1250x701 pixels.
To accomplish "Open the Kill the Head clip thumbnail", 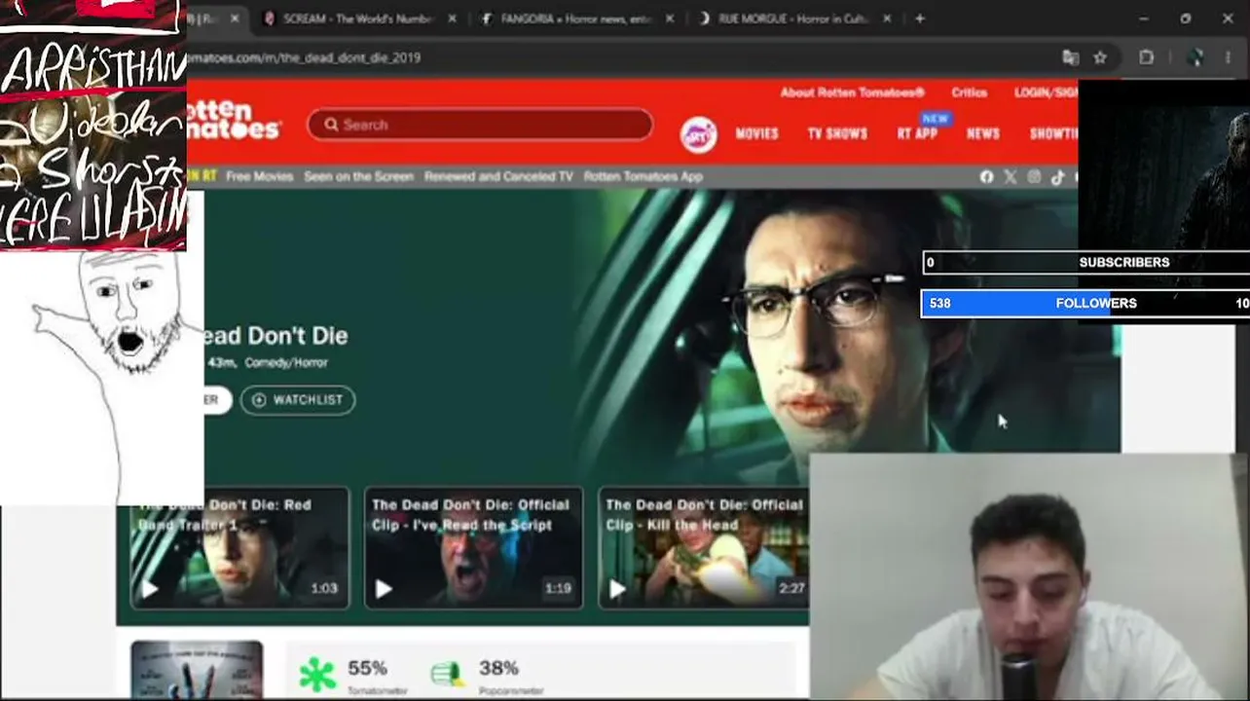I will [703, 548].
